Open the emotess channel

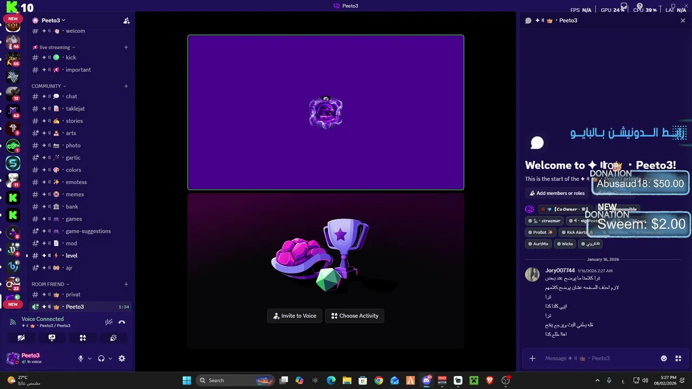tap(80, 182)
